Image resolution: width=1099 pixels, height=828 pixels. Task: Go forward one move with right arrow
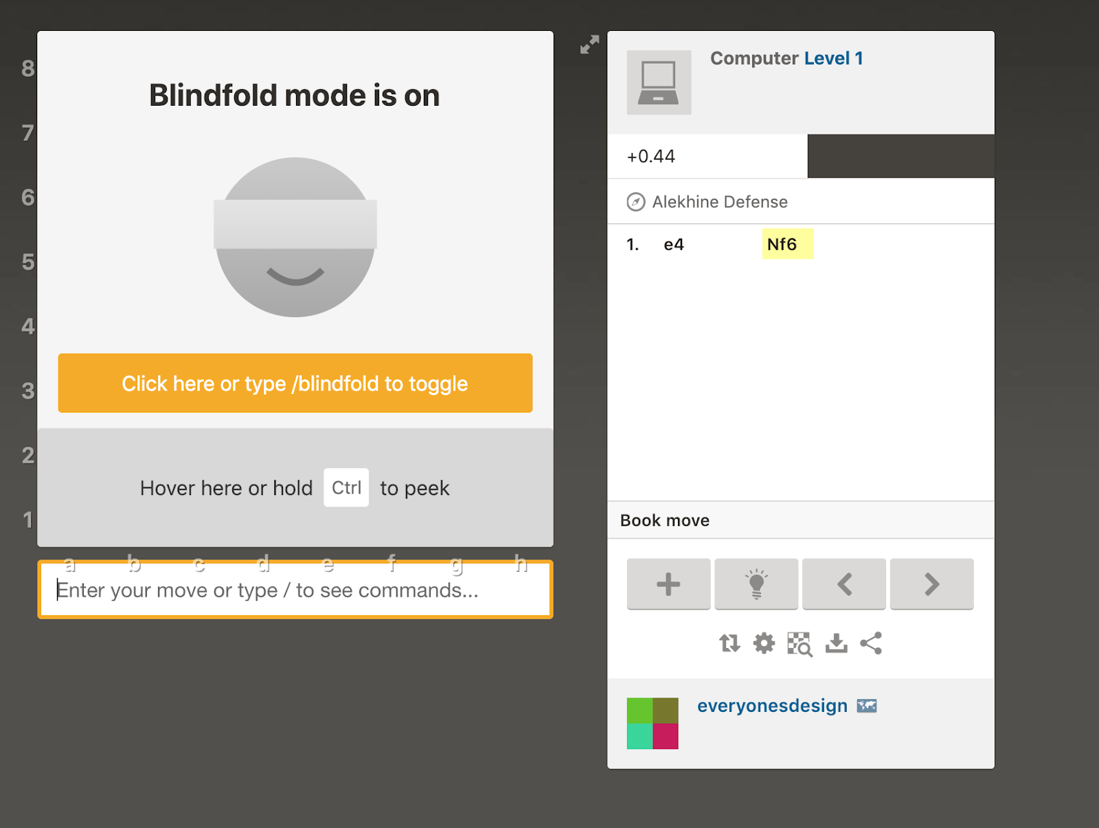[x=932, y=584]
